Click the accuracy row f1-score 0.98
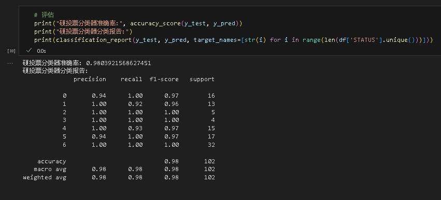The height and width of the screenshot is (200, 441). pyautogui.click(x=172, y=161)
